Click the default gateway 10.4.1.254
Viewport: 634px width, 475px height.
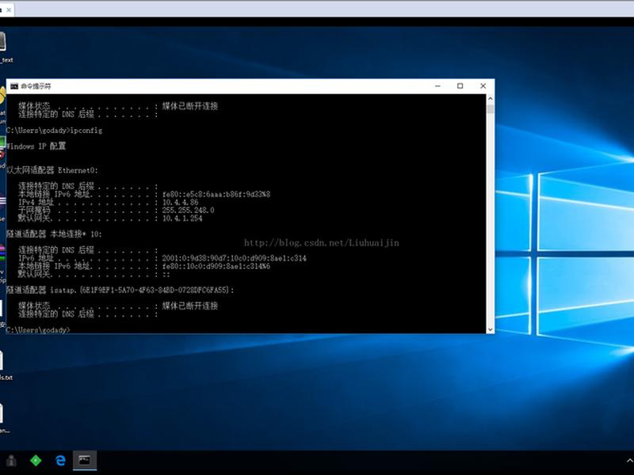click(182, 218)
